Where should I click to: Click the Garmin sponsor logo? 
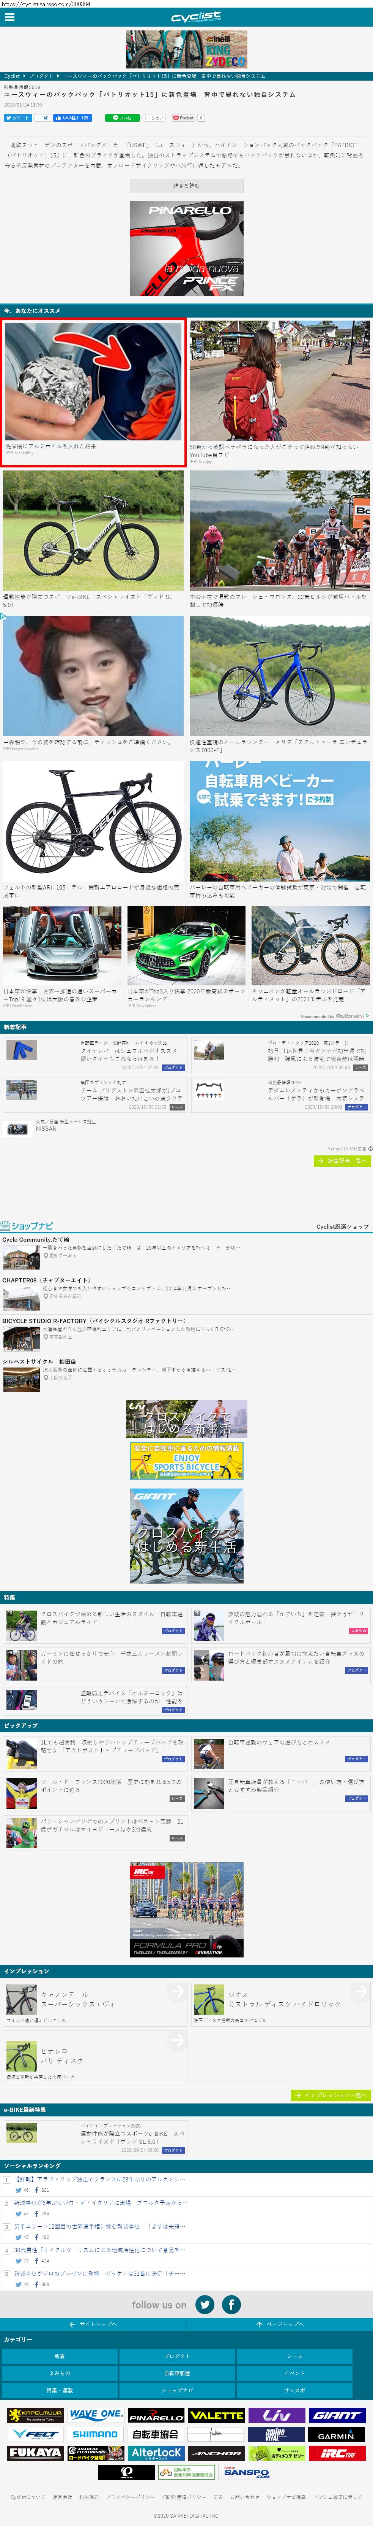336,2435
